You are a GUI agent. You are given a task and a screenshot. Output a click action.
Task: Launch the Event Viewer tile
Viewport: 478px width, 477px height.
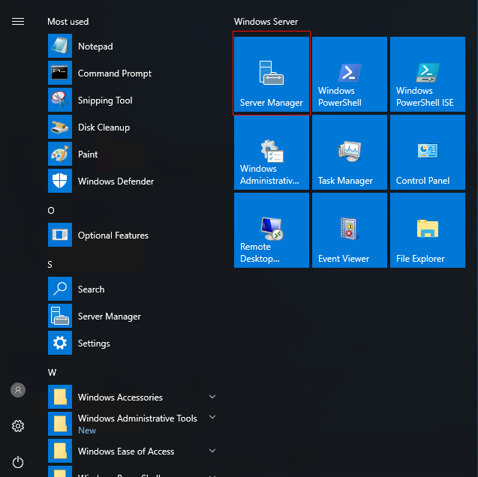350,230
